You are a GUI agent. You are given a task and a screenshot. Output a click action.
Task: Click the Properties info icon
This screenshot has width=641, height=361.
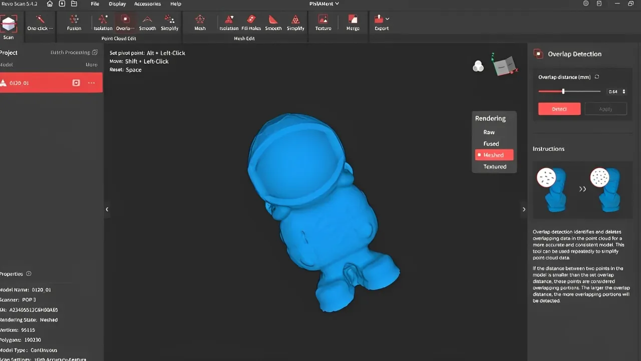(x=29, y=274)
